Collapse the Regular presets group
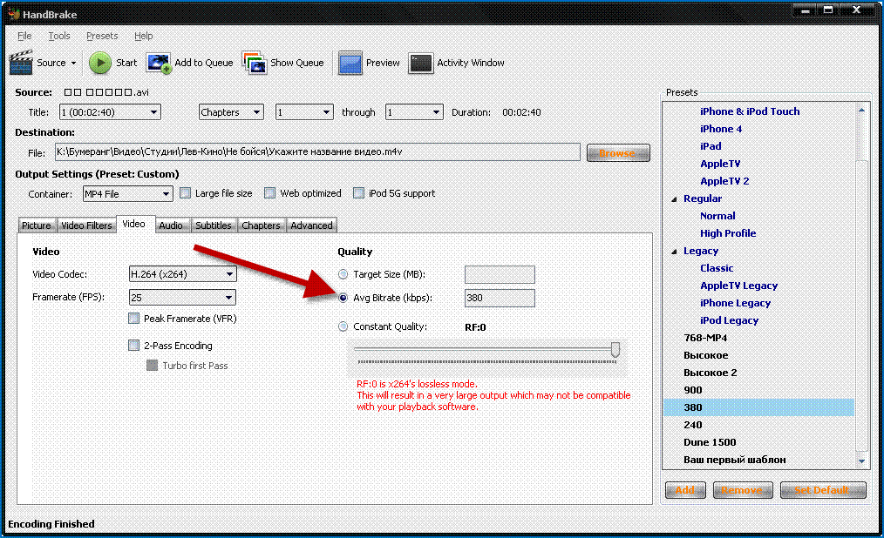This screenshot has width=884, height=538. tap(674, 199)
